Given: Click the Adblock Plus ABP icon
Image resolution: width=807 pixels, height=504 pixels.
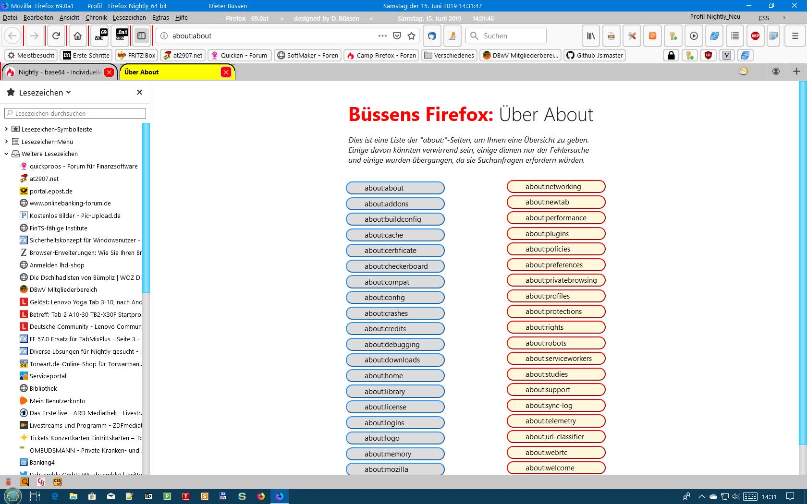Looking at the screenshot, I should coord(755,36).
